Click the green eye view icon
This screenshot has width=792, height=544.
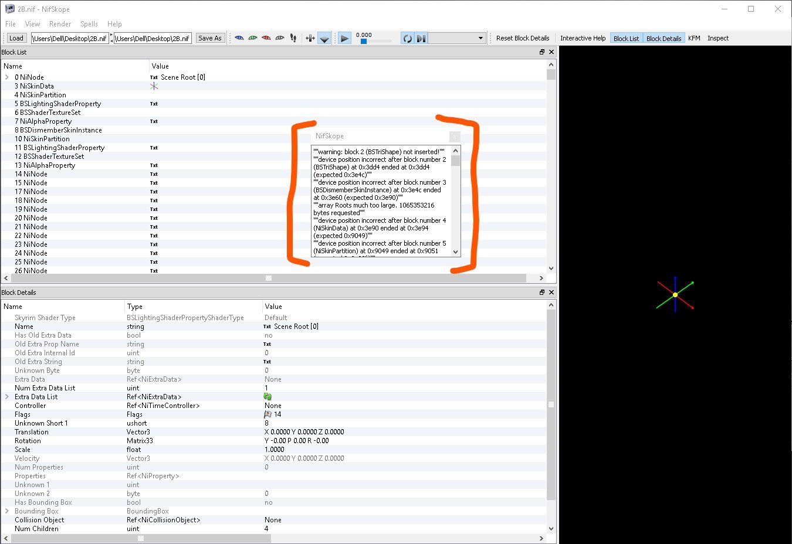252,38
